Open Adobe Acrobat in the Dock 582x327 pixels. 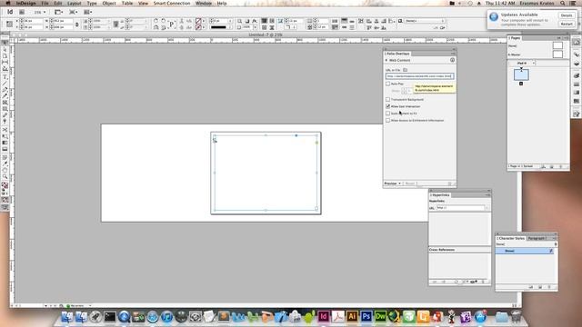coord(337,316)
